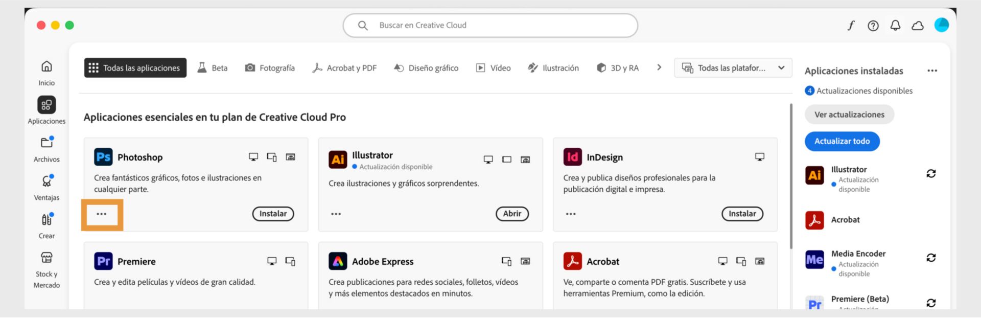
Task: Switch to the Beta tab
Action: point(213,67)
